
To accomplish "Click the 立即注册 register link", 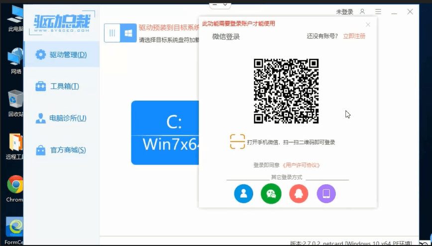I will pos(354,36).
